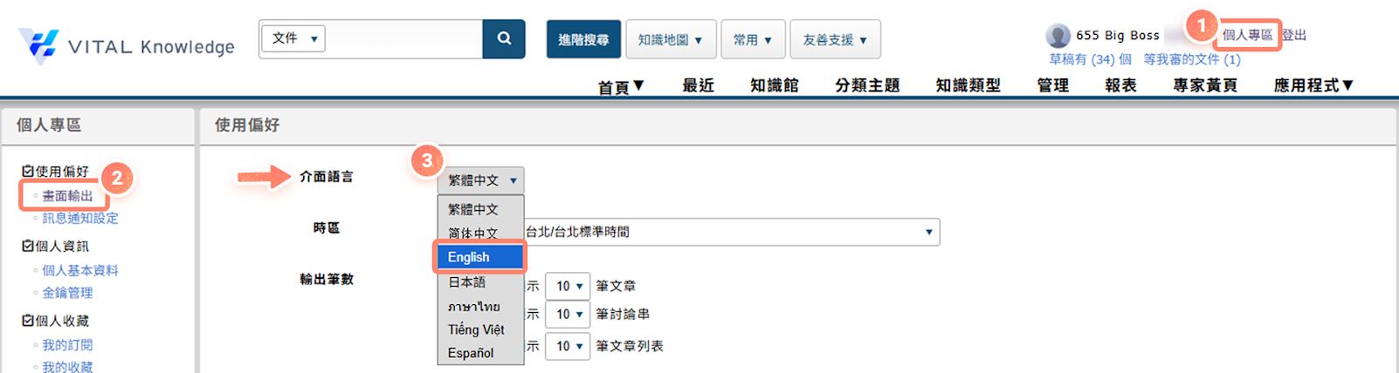Click inside the search text field

pyautogui.click(x=403, y=38)
